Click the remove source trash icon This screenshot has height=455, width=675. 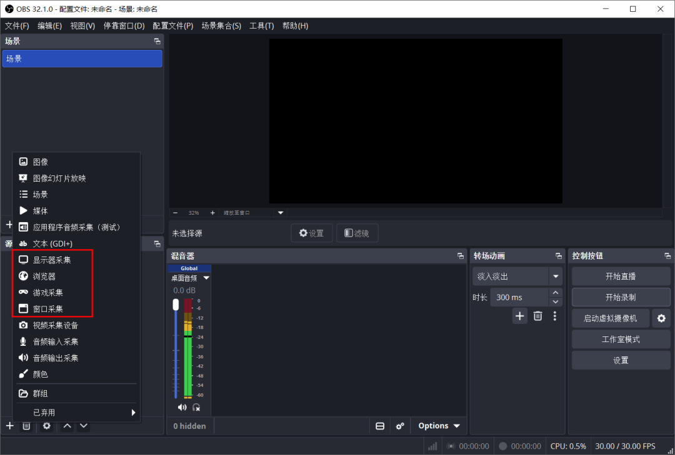[x=26, y=426]
